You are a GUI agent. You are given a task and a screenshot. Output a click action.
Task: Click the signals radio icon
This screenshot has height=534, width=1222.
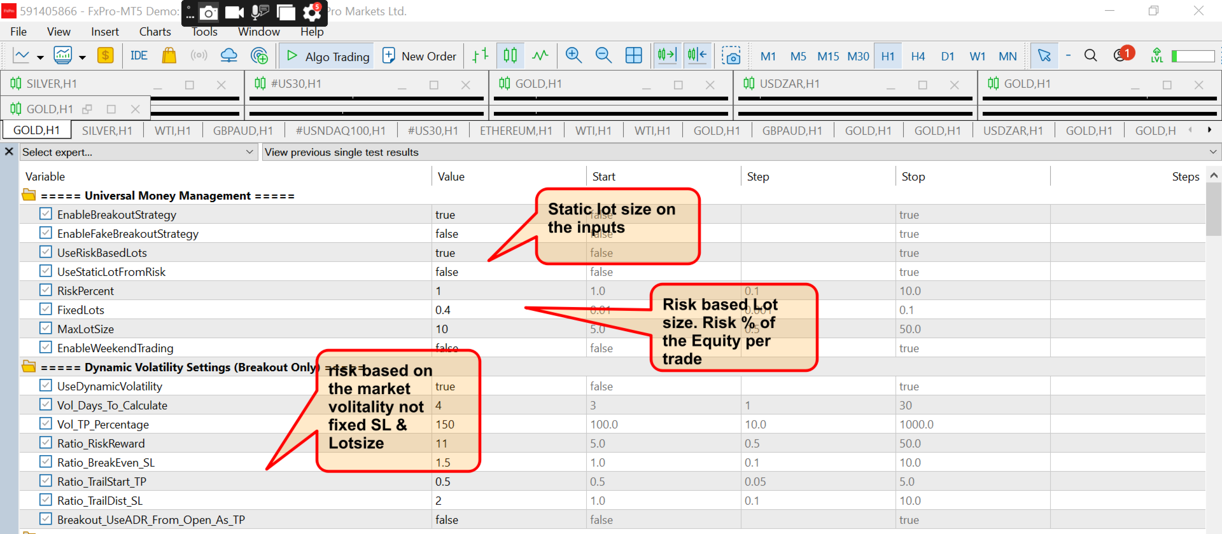pos(199,56)
